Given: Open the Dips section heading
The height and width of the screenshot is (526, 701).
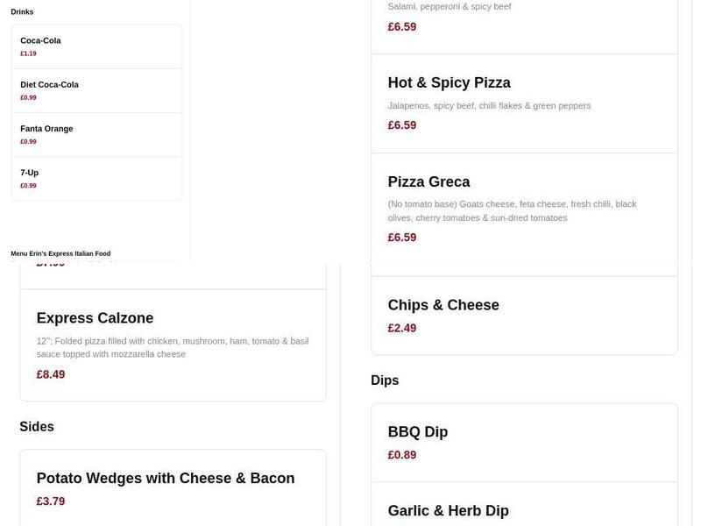Looking at the screenshot, I should coord(385,380).
